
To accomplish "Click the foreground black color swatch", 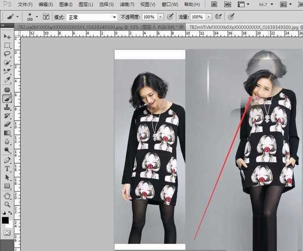I will [x=5, y=220].
